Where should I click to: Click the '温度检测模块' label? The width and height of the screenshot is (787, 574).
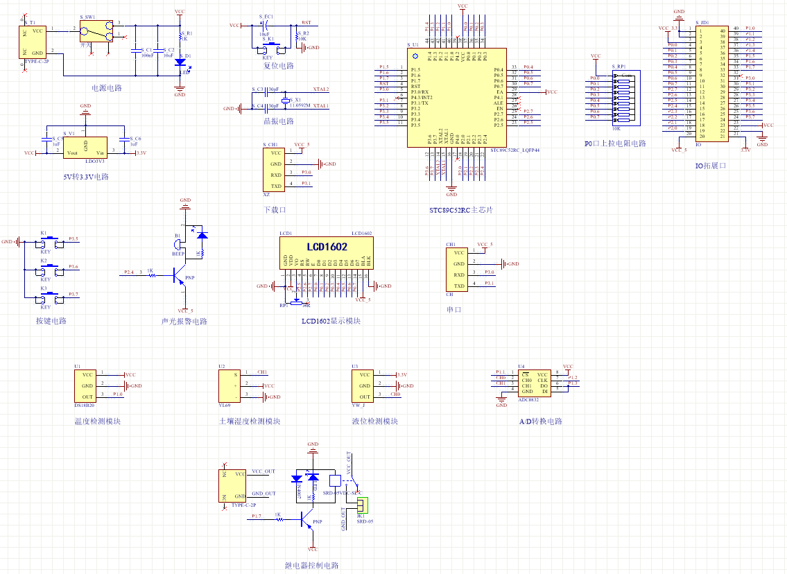click(97, 421)
